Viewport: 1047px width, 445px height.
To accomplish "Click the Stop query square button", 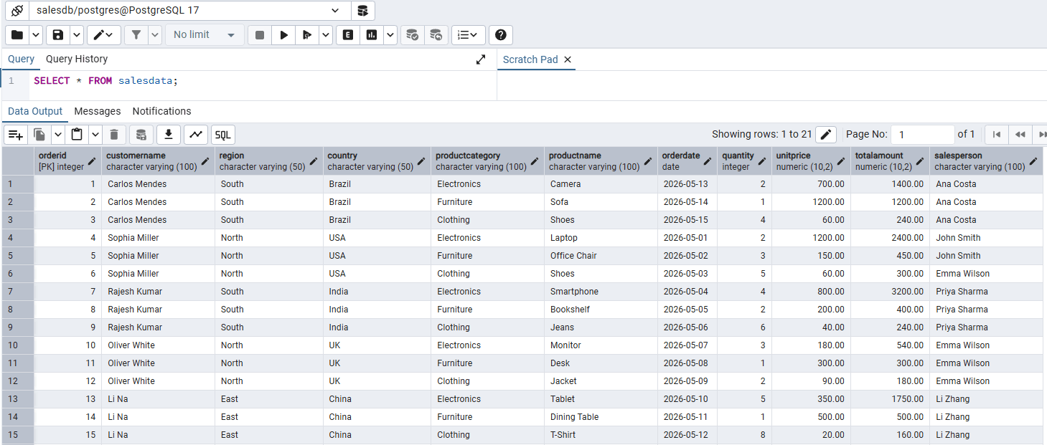I will coord(260,34).
